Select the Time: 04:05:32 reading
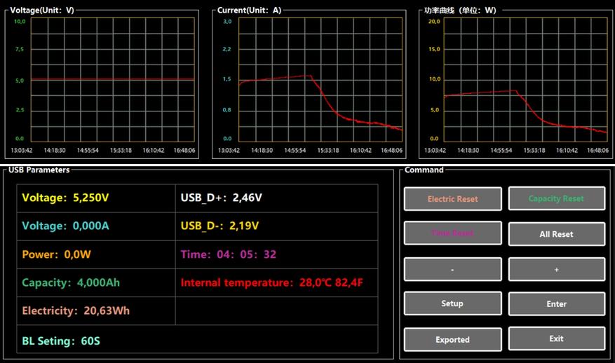 pos(229,254)
